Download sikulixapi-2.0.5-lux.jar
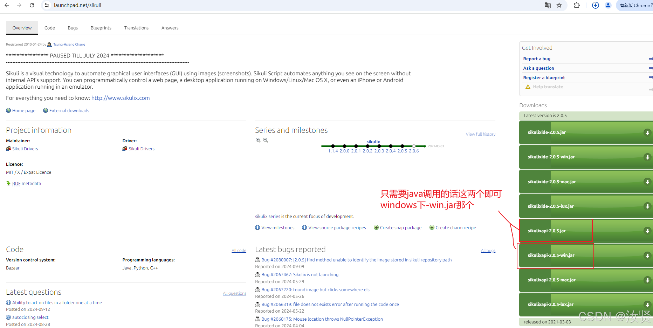The height and width of the screenshot is (328, 653). pyautogui.click(x=586, y=305)
